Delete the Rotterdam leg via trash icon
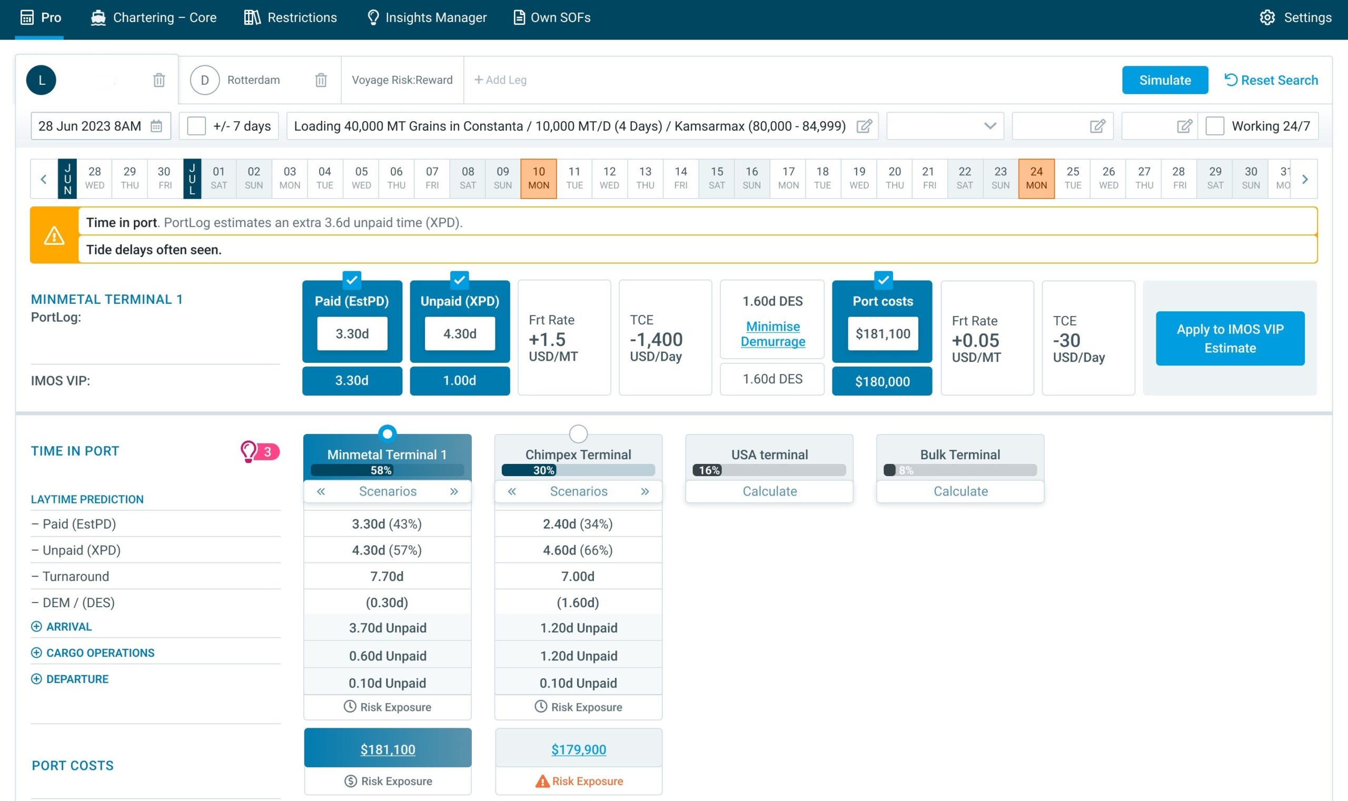Viewport: 1348px width, 801px height. click(x=321, y=80)
